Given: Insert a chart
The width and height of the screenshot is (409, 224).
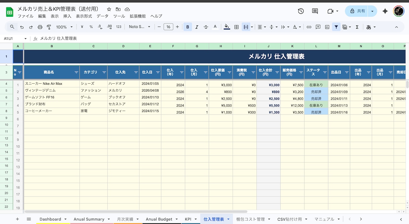Looking at the screenshot, I should (327, 27).
